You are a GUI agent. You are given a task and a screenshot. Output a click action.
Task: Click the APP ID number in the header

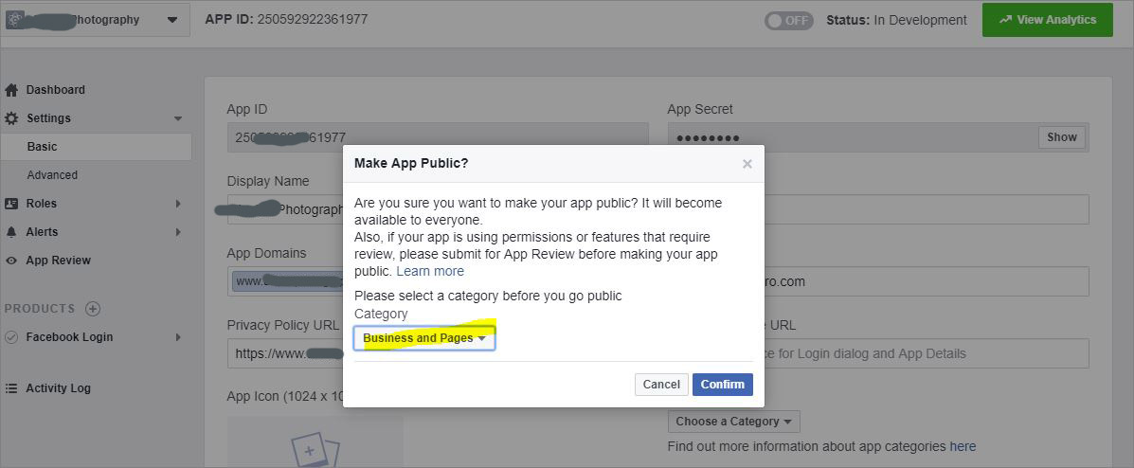pyautogui.click(x=313, y=20)
